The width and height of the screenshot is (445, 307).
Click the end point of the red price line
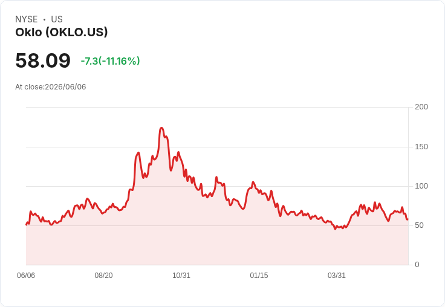(x=408, y=219)
